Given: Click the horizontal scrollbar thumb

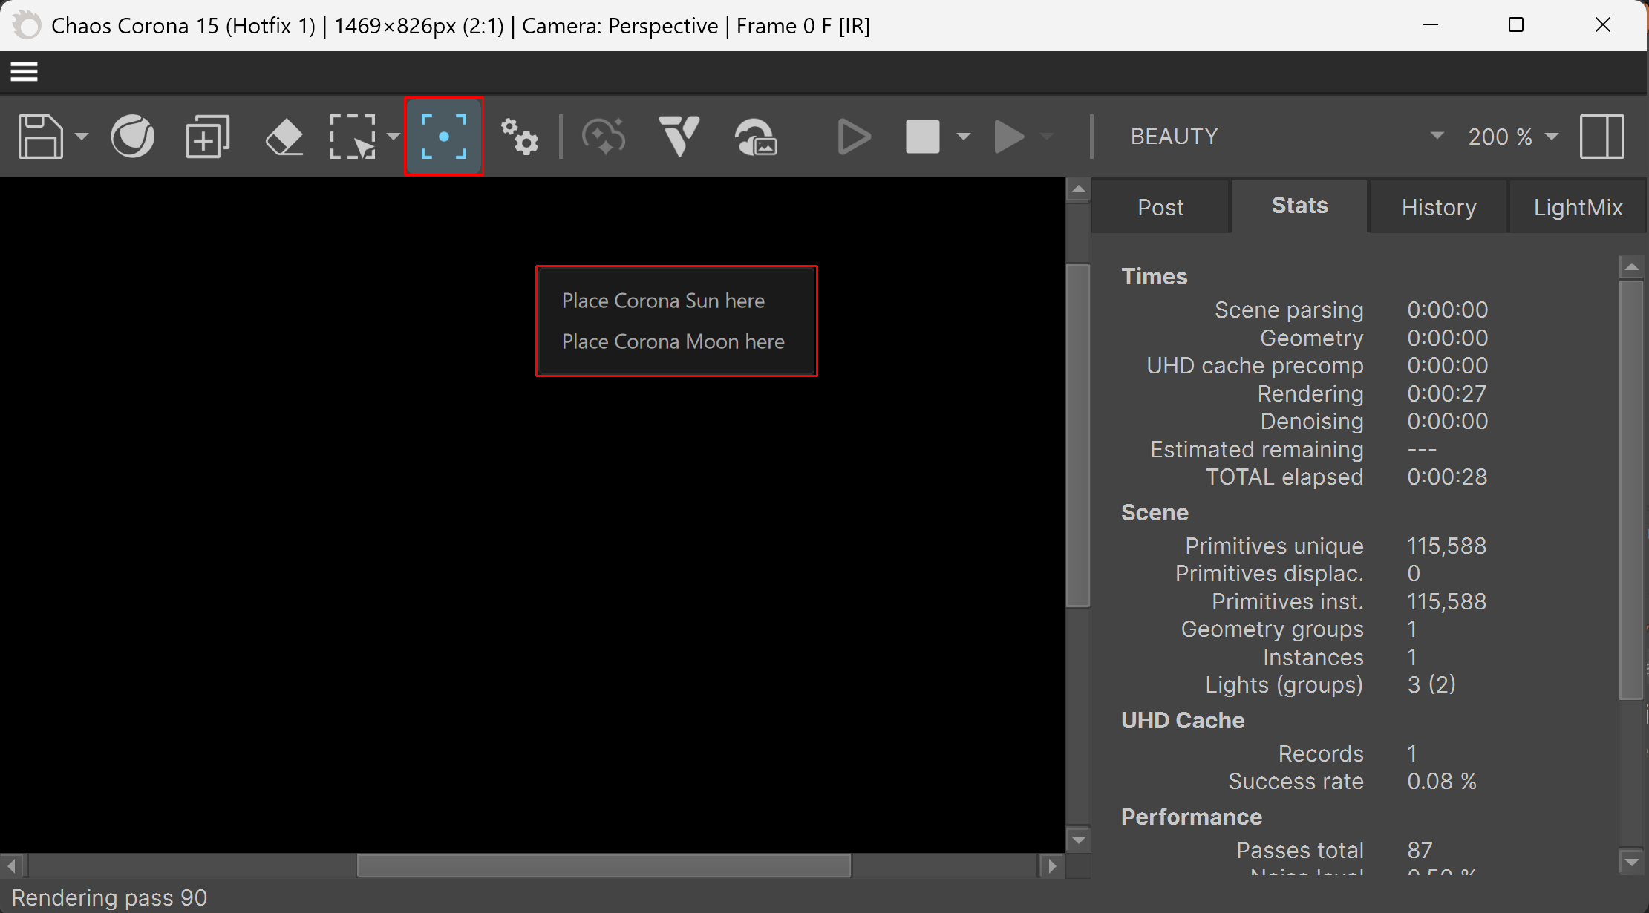Looking at the screenshot, I should (604, 865).
